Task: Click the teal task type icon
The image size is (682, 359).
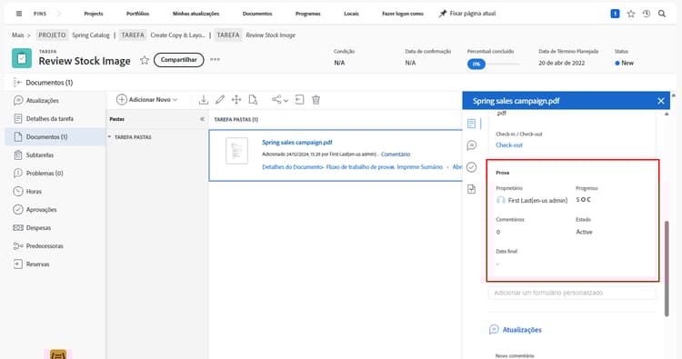Action: (x=22, y=58)
